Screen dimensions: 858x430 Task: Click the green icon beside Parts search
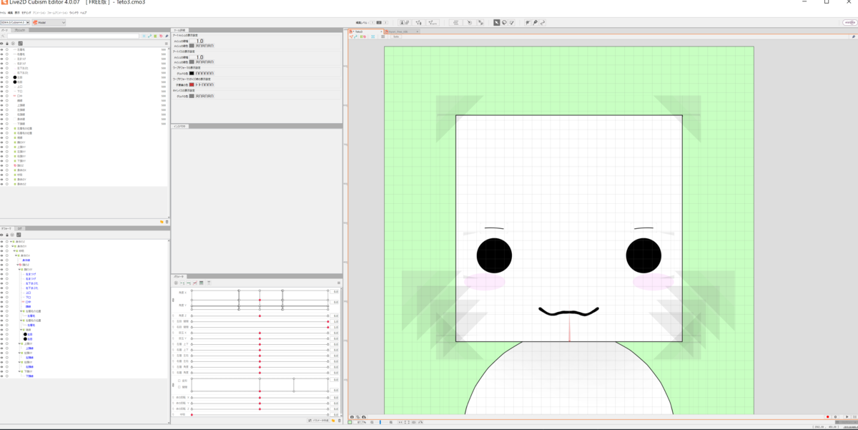pyautogui.click(x=155, y=36)
